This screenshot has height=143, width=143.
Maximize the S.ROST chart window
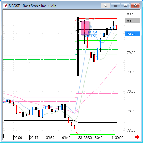click(x=125, y=6)
